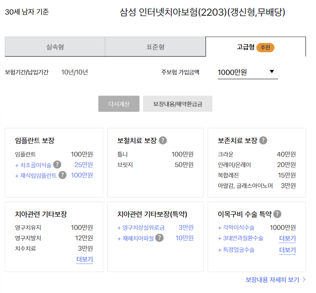Toggle the + 재식립임플란트 rider

(x=36, y=175)
